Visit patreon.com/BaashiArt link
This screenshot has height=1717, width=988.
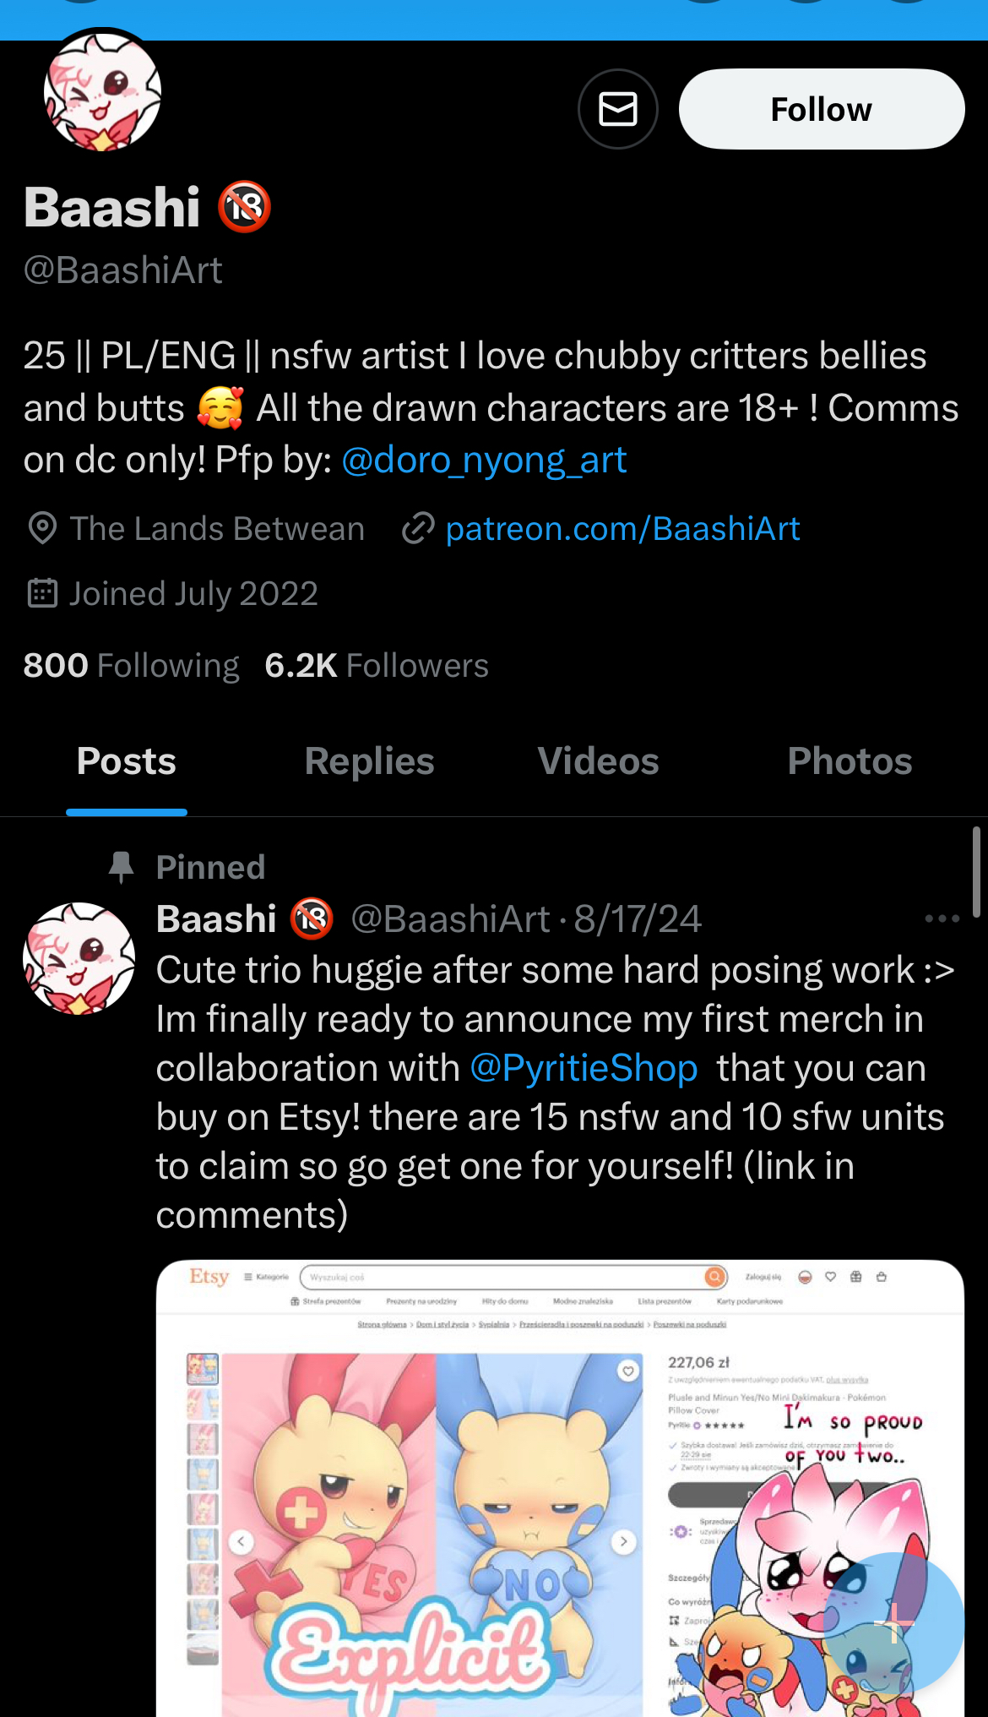tap(622, 529)
